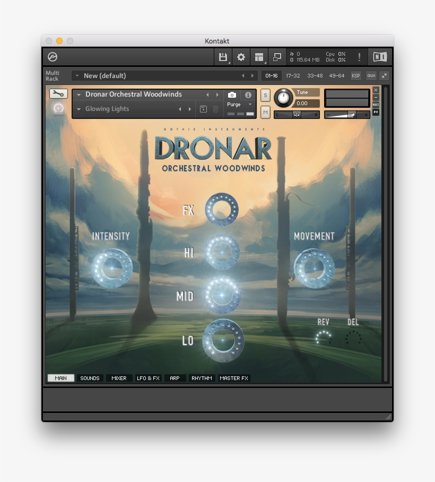The height and width of the screenshot is (482, 435).
Task: Open the LFO & FX tab
Action: (148, 378)
